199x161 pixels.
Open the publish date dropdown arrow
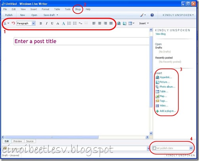(191, 148)
